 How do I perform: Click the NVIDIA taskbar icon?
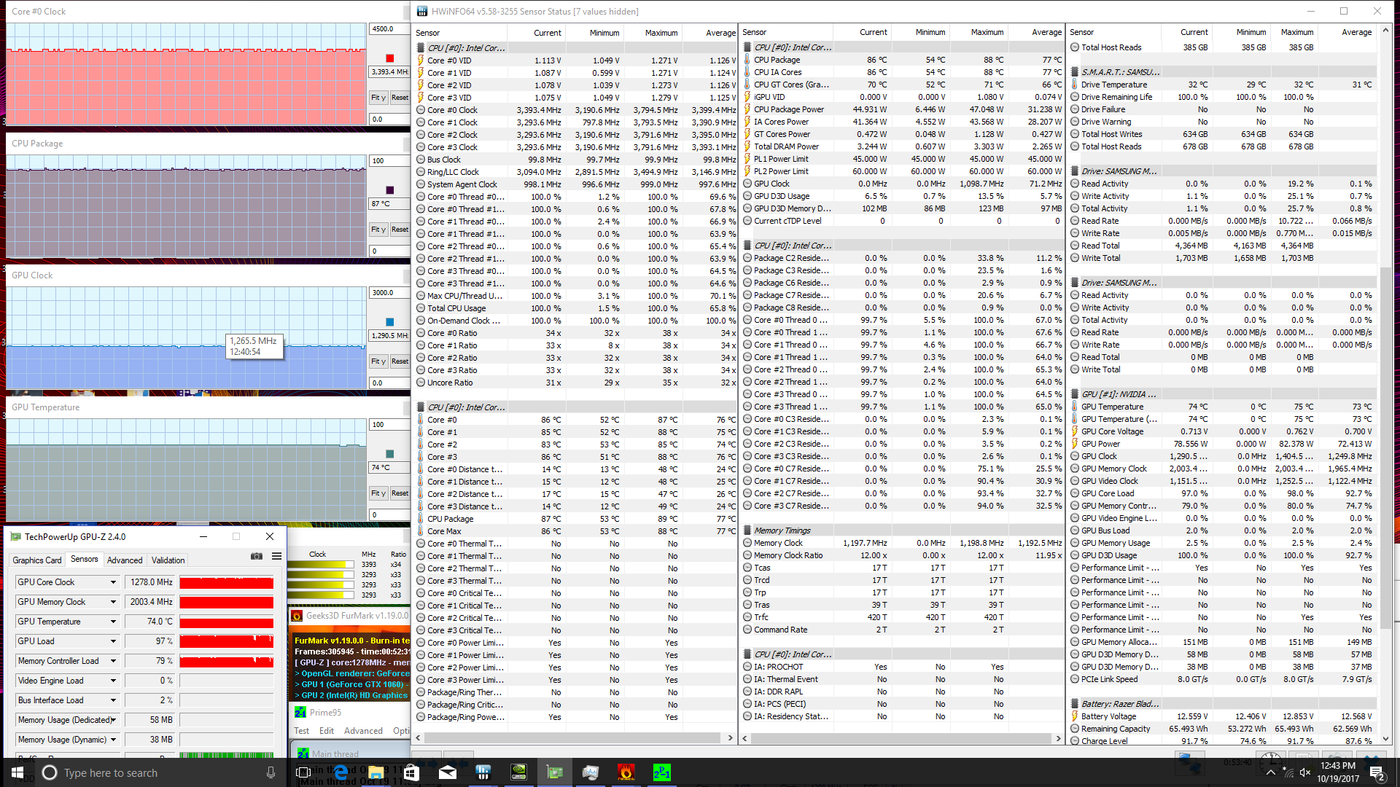point(518,772)
